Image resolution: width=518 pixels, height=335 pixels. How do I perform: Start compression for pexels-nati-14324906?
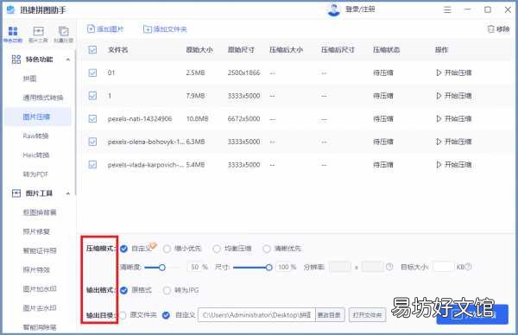(x=454, y=118)
